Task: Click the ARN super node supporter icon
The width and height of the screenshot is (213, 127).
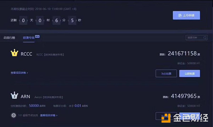Action: 13,115
